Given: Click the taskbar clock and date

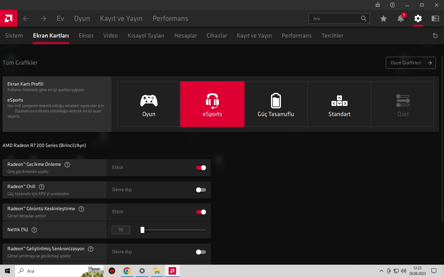Looking at the screenshot, I should pos(417,271).
